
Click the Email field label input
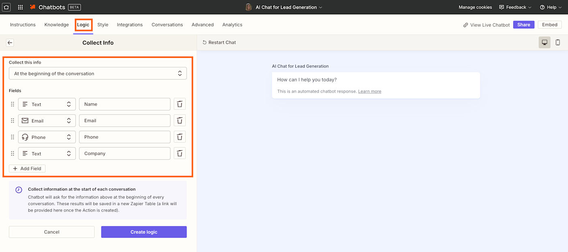tap(125, 121)
